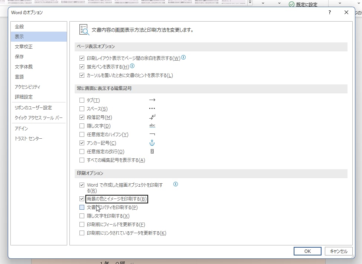Enable the スペース(S) formatting mark checkbox
Viewport: 362px width, 264px height.
pos(82,109)
